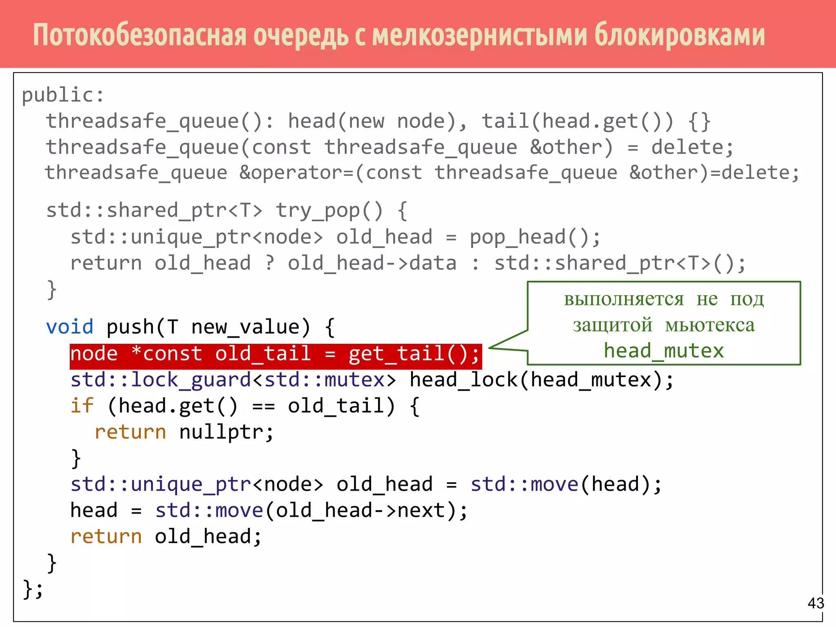Click the line 'head = std::move(old_head->next);'
The width and height of the screenshot is (836, 627).
pyautogui.click(x=269, y=511)
